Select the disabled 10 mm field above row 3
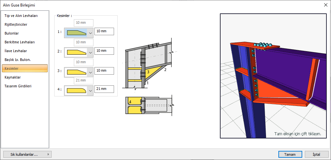 (84, 62)
